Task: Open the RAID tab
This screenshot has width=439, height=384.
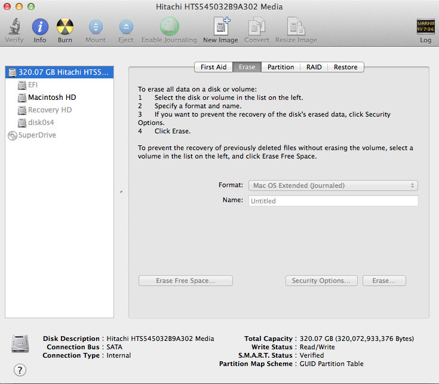Action: [314, 67]
